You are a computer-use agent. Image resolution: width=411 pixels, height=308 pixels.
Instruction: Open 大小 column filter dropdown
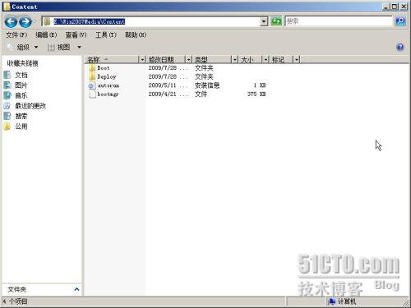266,59
